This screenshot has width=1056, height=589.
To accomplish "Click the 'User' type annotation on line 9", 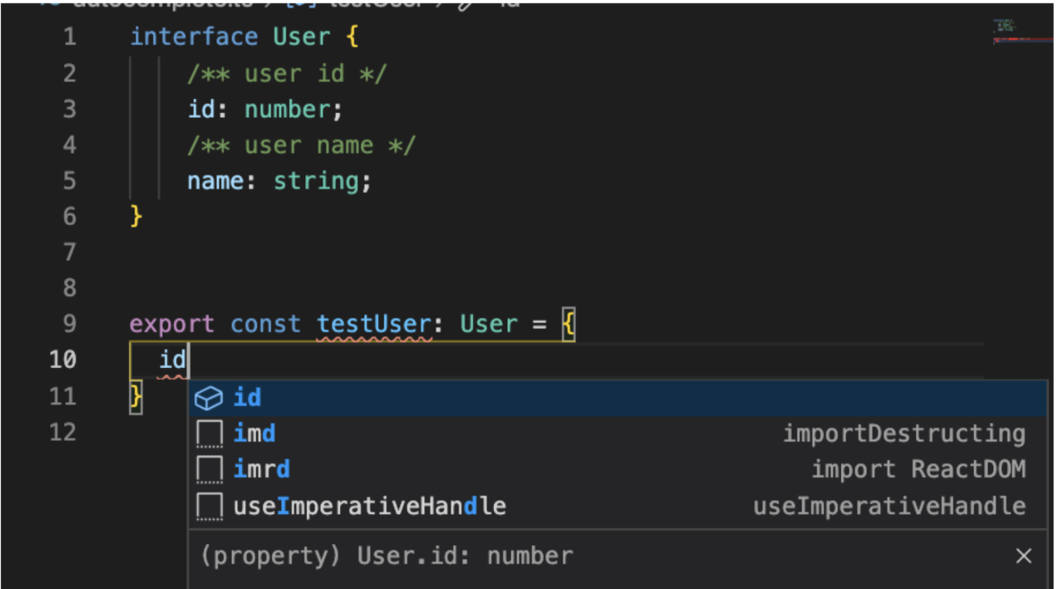I will tap(489, 323).
